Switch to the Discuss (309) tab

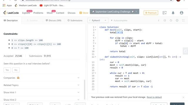[x=53, y=20]
